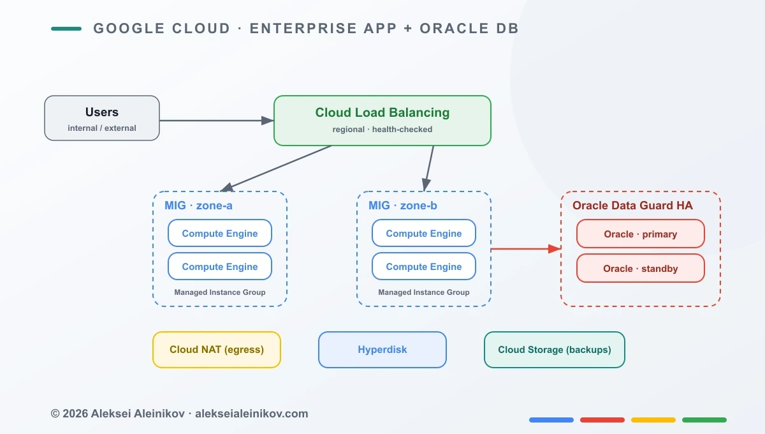Click the Cloud Storage (backups) box
This screenshot has width=765, height=434.
coord(555,350)
